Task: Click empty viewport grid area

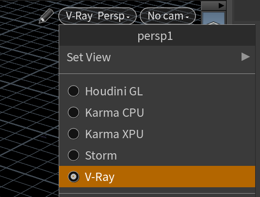Action: coord(28,100)
